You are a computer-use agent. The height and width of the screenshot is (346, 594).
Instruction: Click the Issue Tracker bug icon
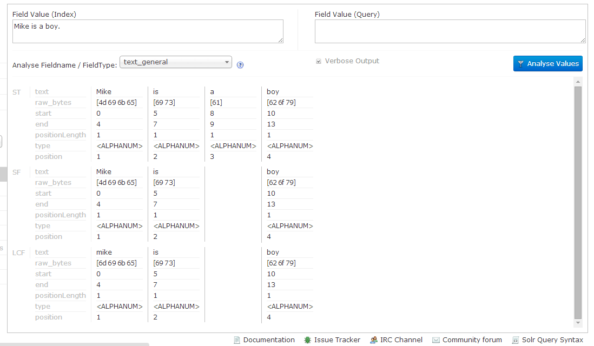click(308, 340)
